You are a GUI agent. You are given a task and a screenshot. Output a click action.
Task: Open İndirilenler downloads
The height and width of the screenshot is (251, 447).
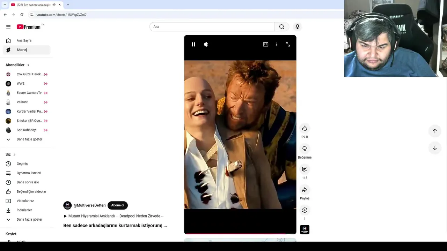point(27,210)
